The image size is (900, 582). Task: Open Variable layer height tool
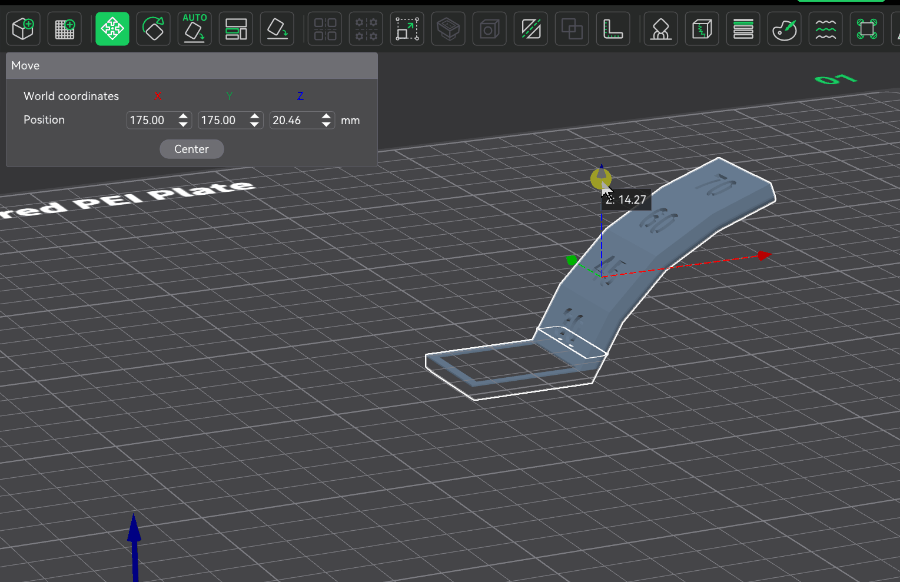pos(743,29)
